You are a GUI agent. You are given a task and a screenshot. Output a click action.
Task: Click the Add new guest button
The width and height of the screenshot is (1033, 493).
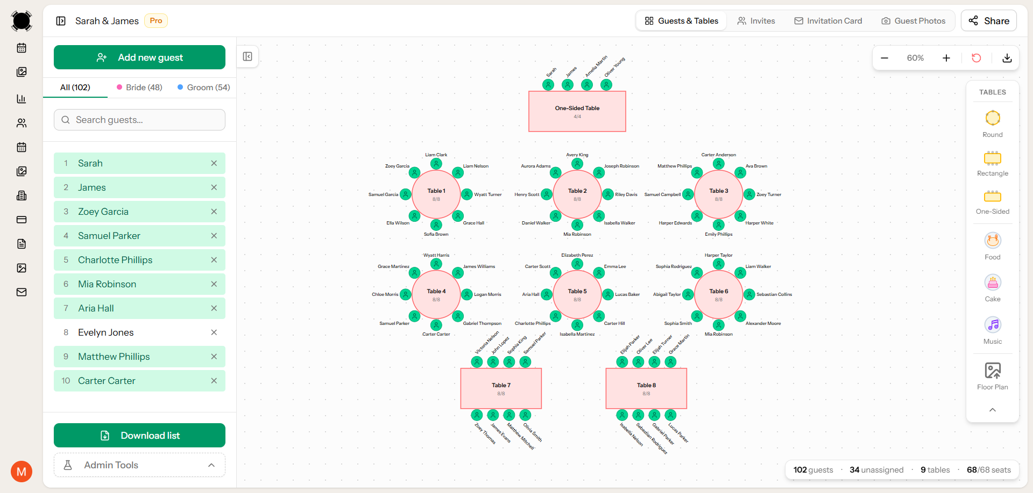139,57
